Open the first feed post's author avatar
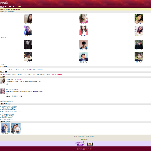Viewport: 151px width, 151px height. pyautogui.click(x=3, y=81)
